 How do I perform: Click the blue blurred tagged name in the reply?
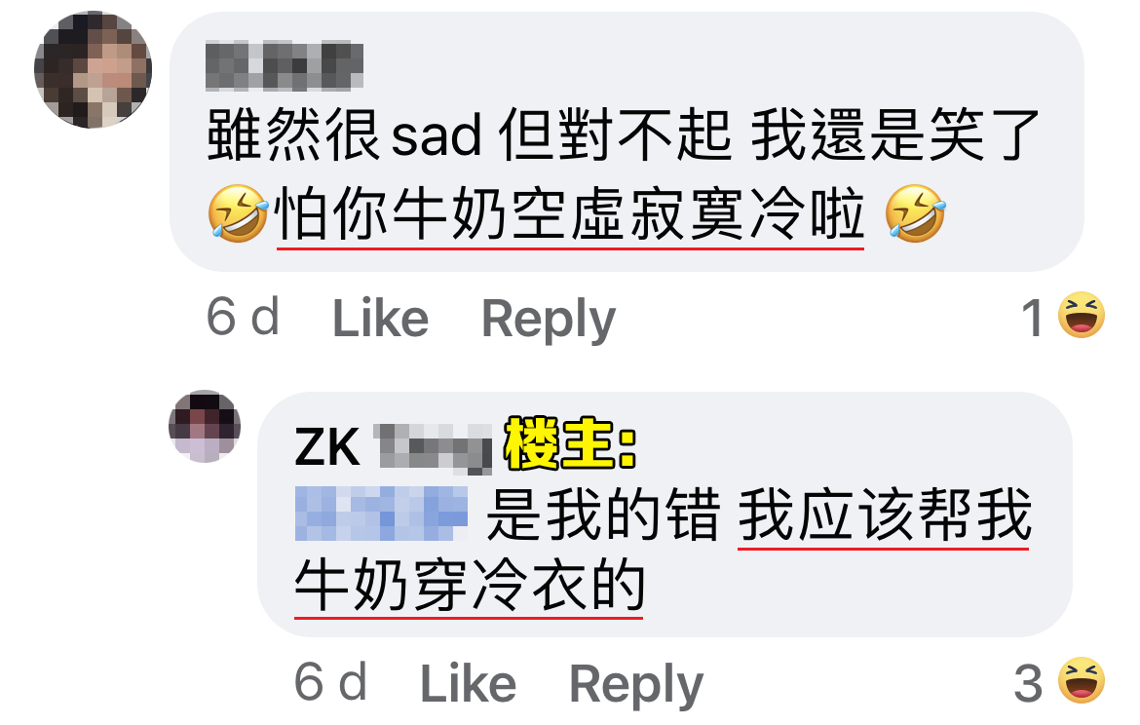click(381, 514)
